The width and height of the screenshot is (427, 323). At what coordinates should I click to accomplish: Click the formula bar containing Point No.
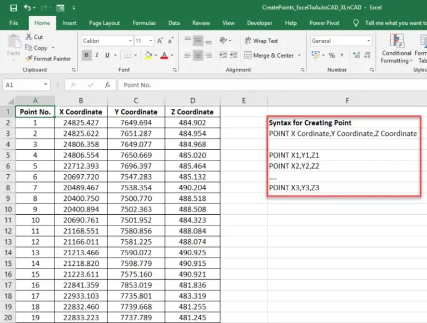tap(272, 85)
